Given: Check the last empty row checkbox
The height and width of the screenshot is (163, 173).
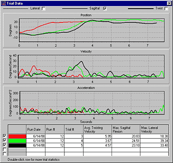Looking at the screenshot, I should [x=5, y=154].
